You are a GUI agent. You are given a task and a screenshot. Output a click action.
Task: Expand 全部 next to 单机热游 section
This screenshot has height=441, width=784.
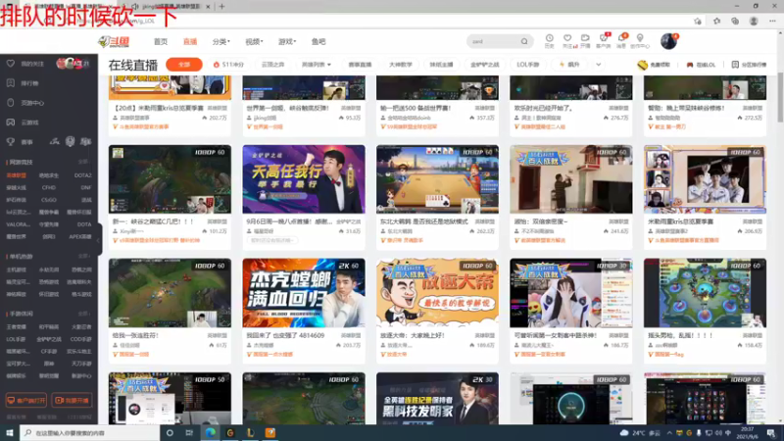click(x=84, y=256)
